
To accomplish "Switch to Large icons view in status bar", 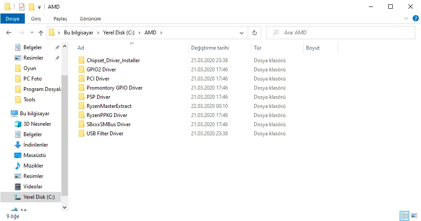I will point(414,216).
